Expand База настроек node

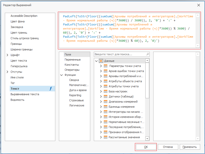[x=101, y=91]
